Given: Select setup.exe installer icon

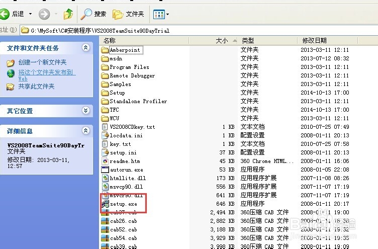Looking at the screenshot, I should [x=105, y=204].
